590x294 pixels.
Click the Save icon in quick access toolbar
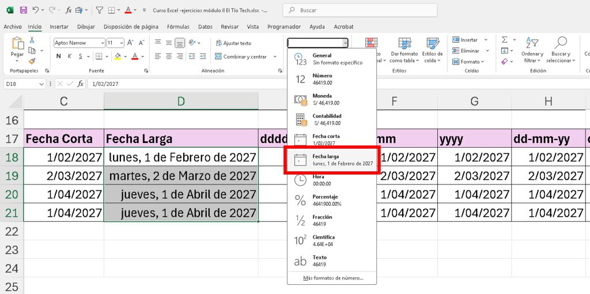click(x=23, y=10)
